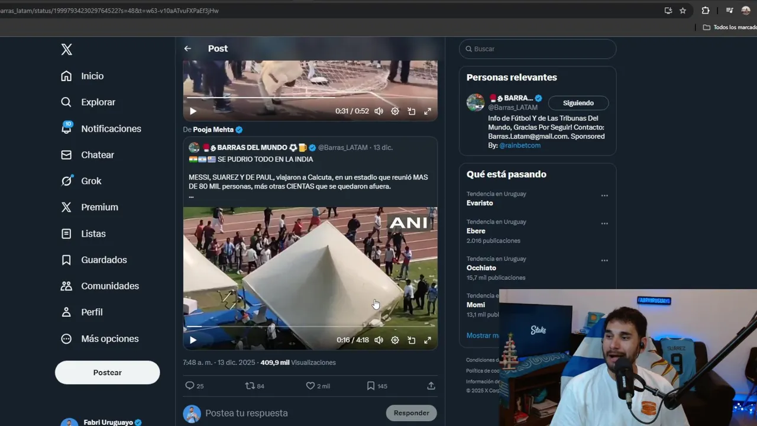Open Listas in the sidebar
Screen dimensions: 757x426
point(84,234)
